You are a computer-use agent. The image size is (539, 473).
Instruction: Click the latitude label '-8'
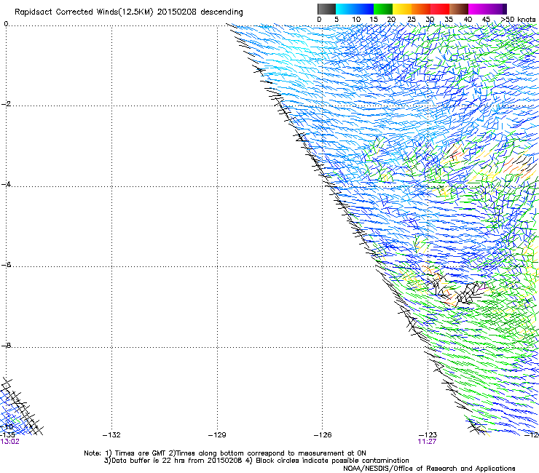[7, 345]
